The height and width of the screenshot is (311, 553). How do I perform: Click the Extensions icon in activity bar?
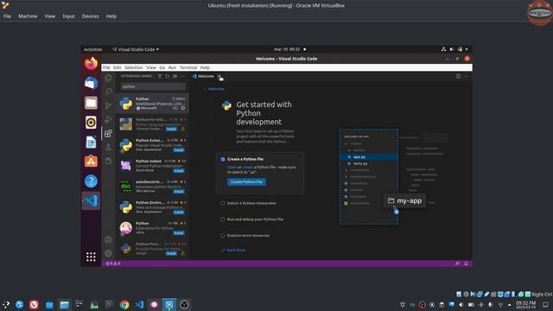tap(108, 133)
